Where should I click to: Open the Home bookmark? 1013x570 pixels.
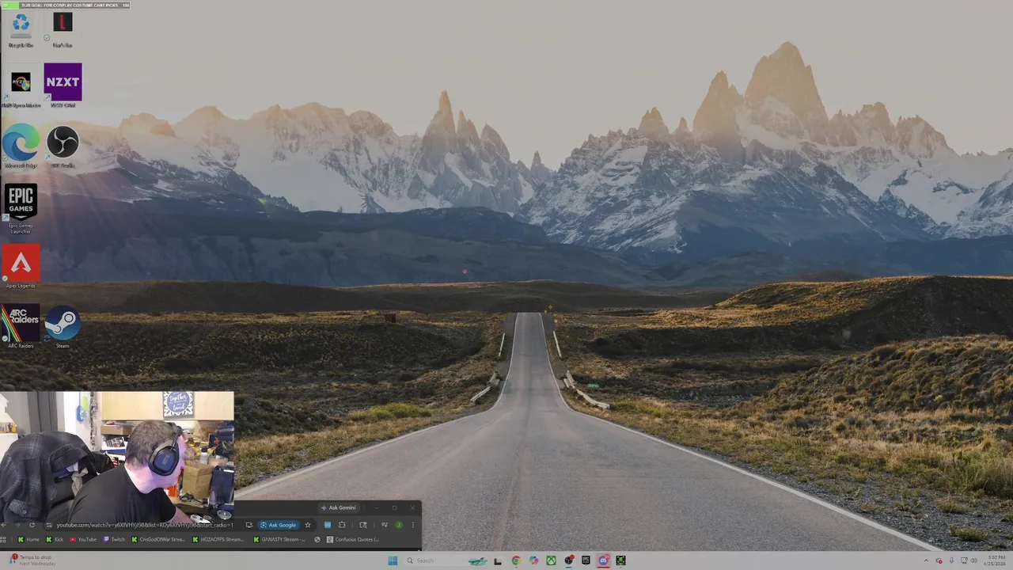click(28, 539)
